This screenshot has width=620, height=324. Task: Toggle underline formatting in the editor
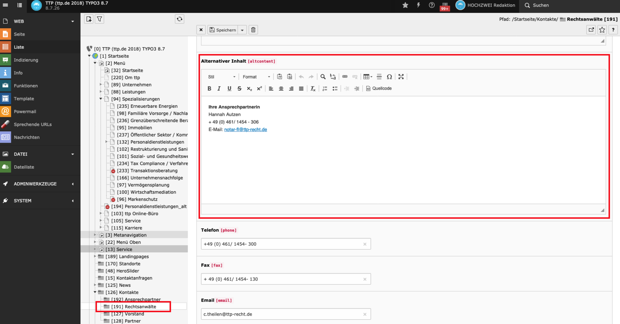click(229, 89)
